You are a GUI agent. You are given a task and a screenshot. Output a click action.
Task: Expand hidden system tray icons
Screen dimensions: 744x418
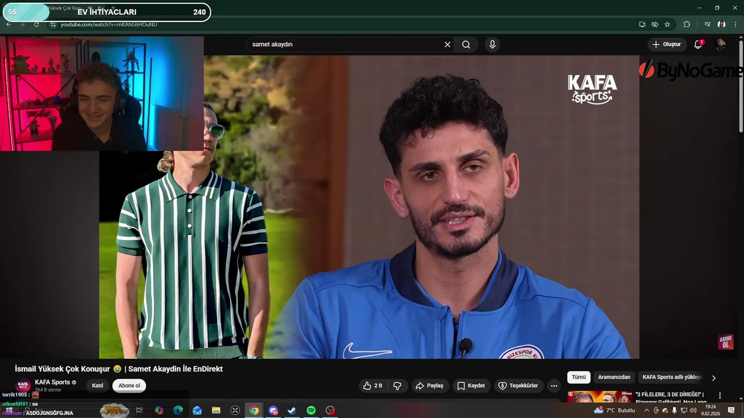(646, 410)
